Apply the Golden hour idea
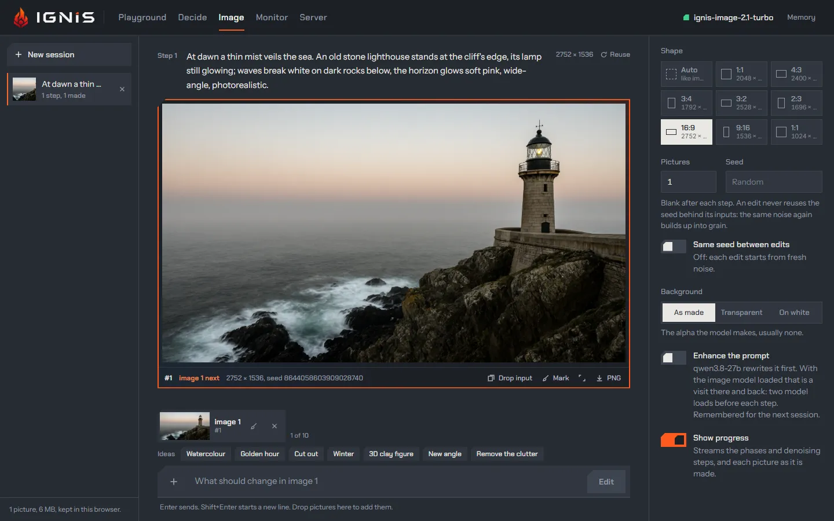The image size is (834, 521). pyautogui.click(x=260, y=454)
